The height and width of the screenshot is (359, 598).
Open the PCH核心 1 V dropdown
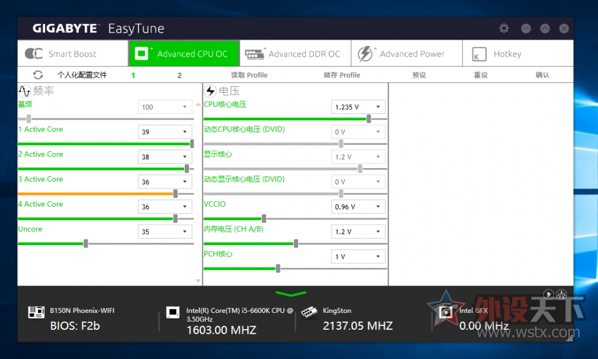(358, 257)
